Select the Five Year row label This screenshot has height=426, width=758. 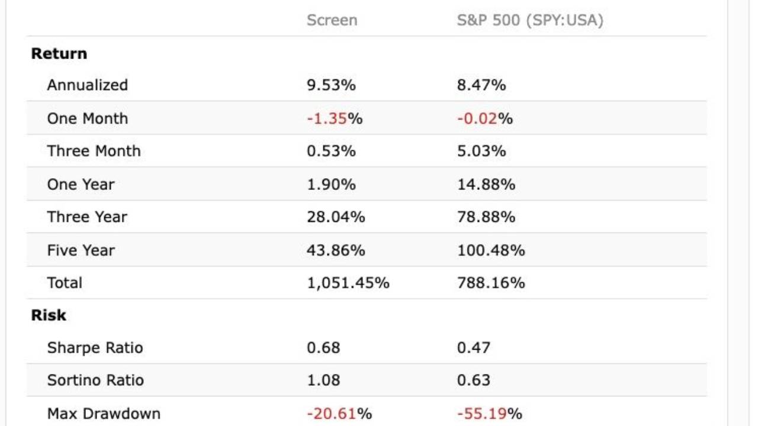[x=81, y=250]
